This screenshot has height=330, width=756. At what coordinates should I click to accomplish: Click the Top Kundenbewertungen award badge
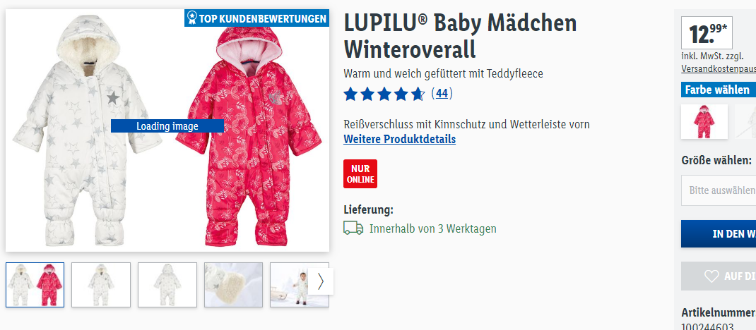click(256, 19)
